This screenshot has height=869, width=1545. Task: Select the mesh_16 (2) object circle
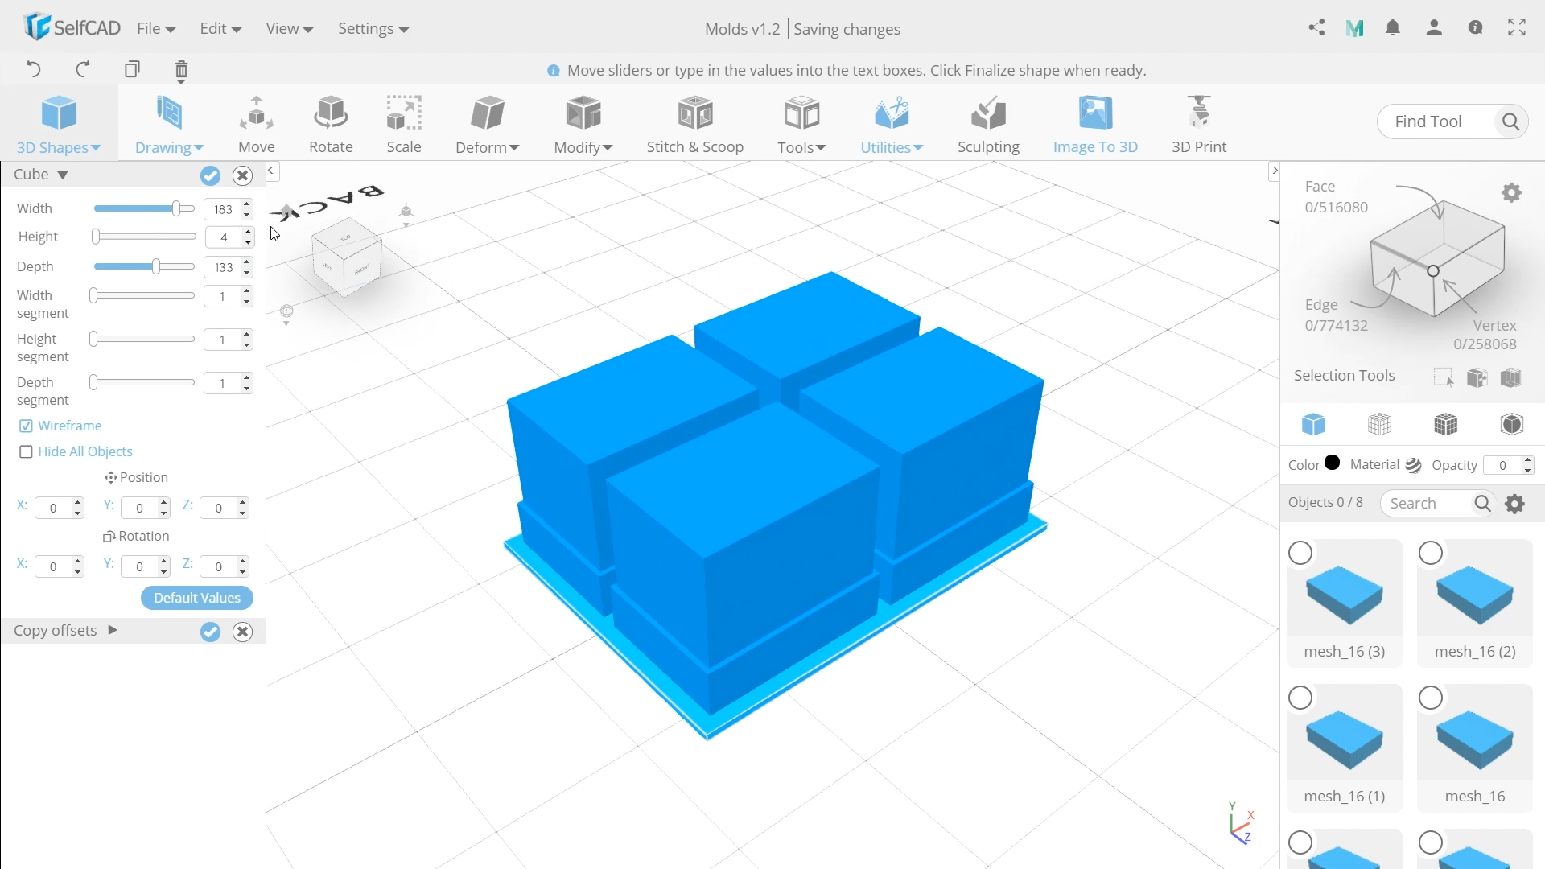click(1431, 554)
